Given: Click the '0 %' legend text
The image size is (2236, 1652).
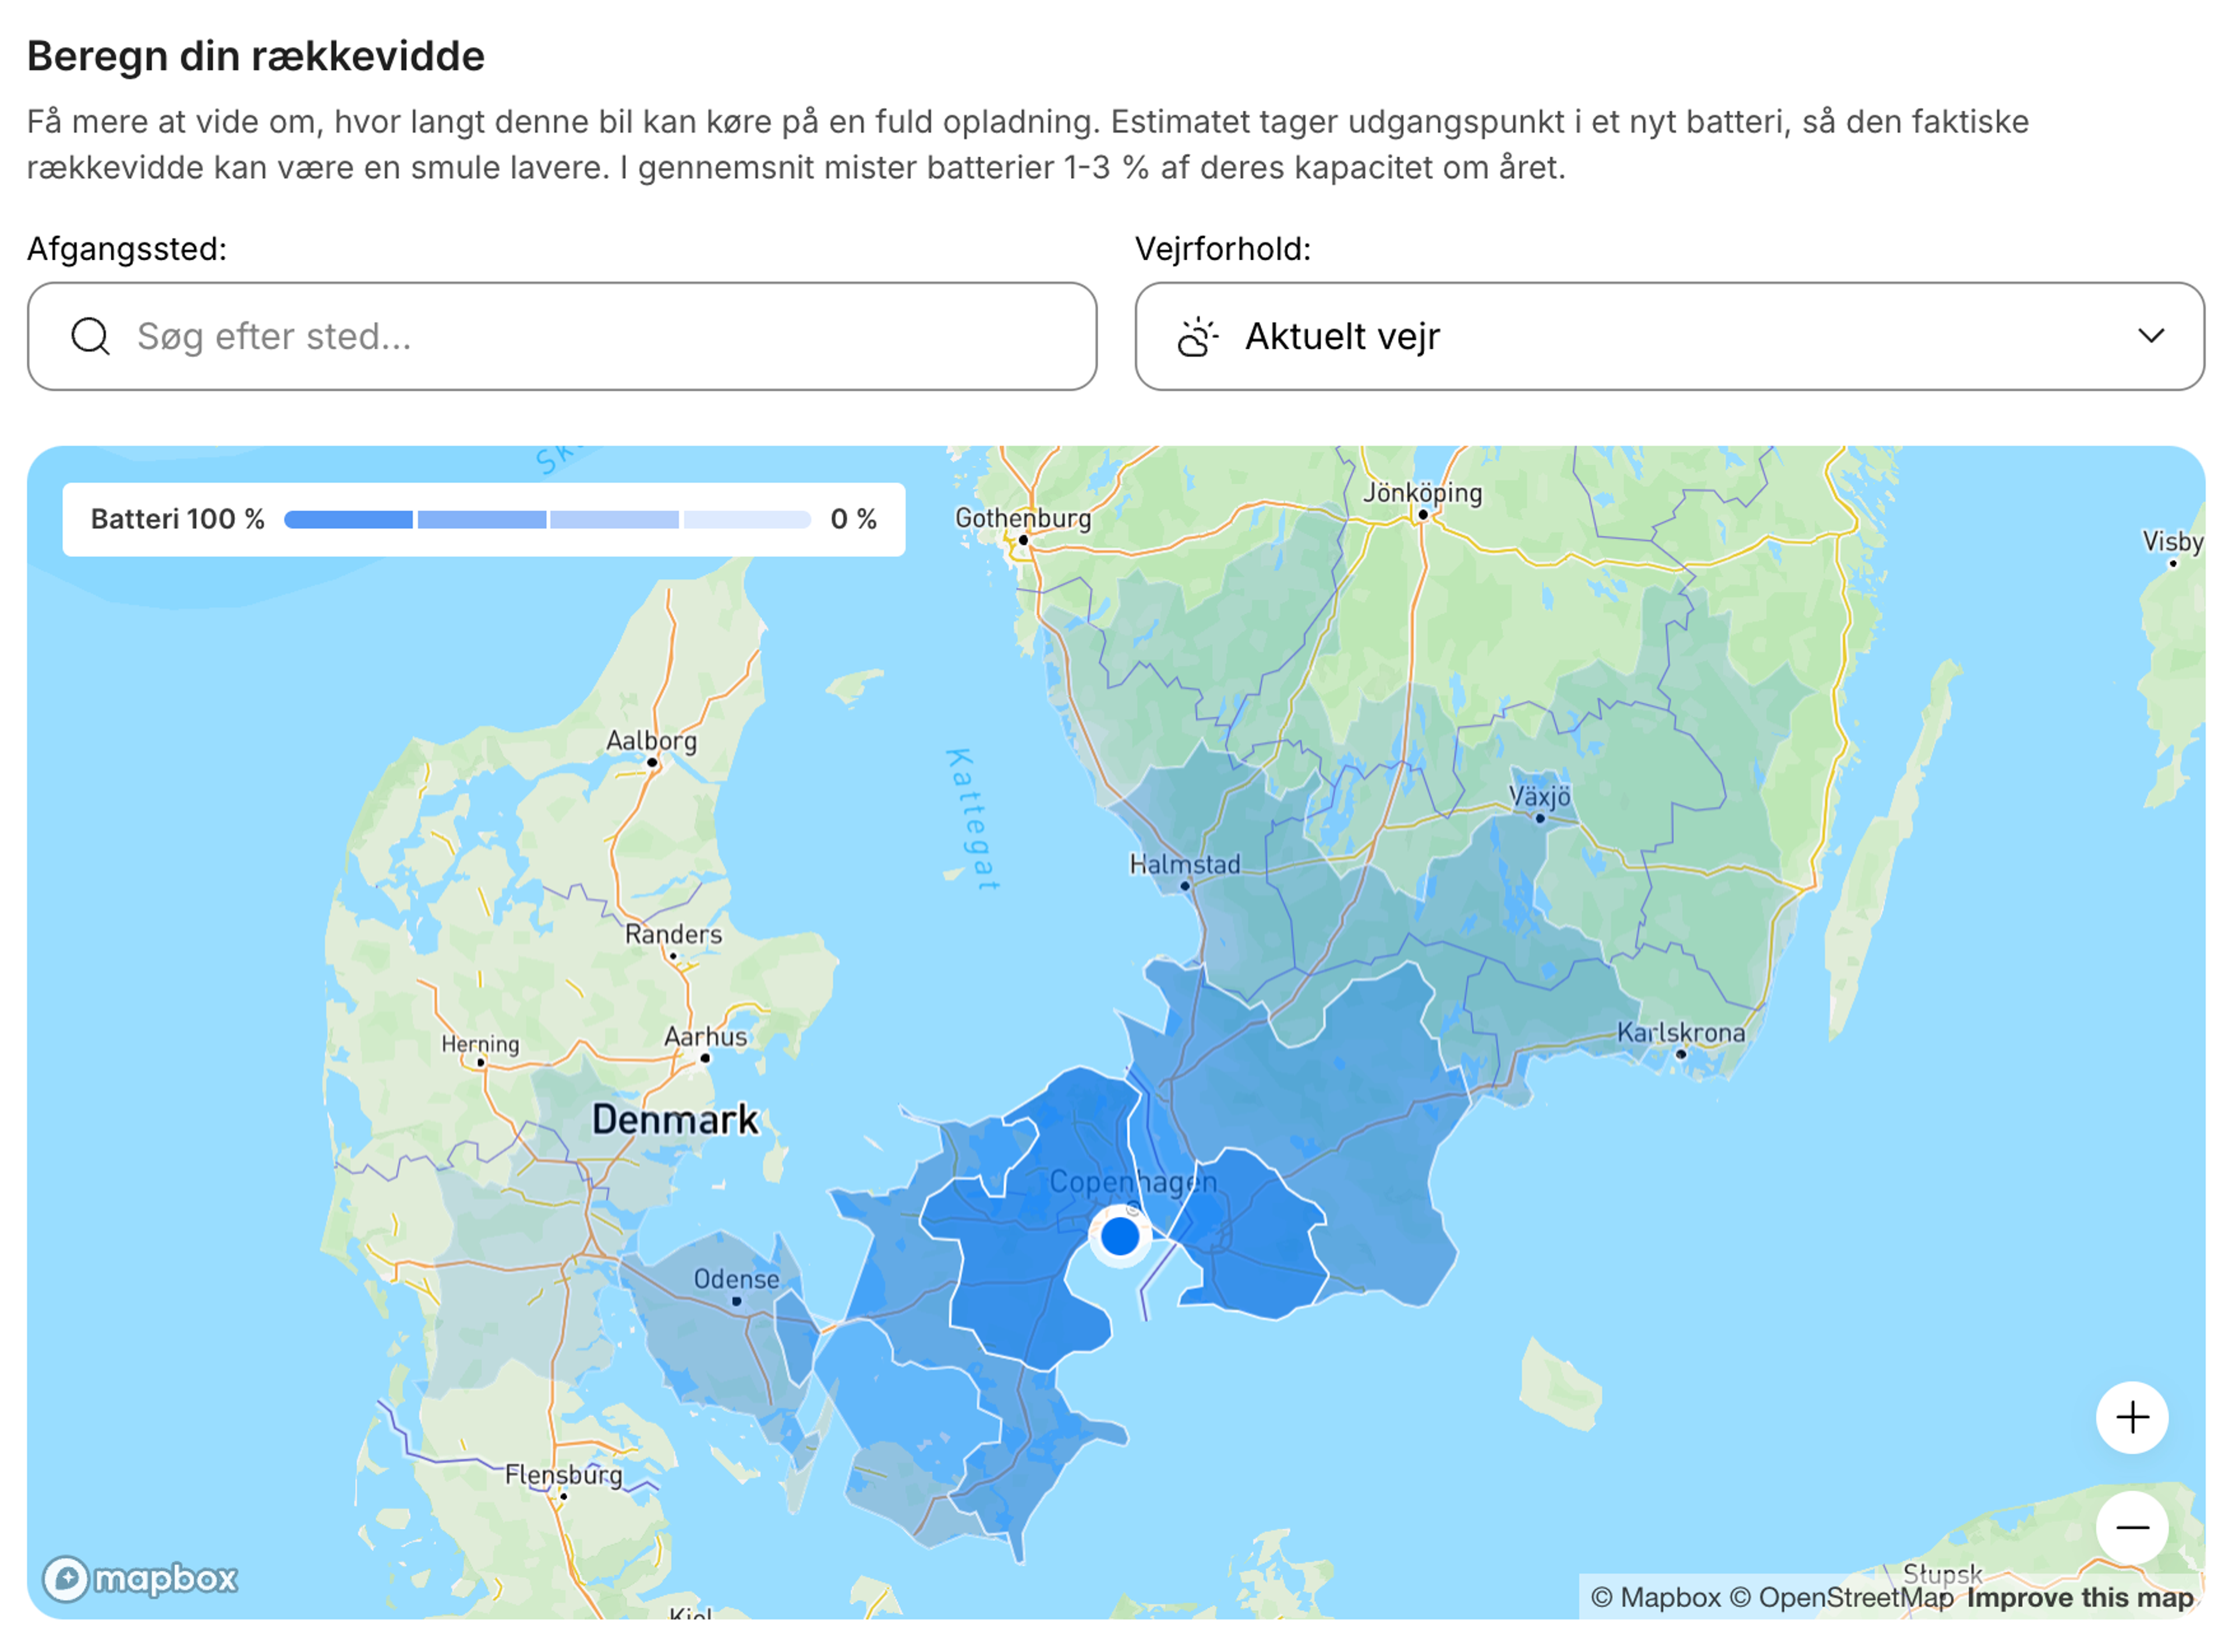Looking at the screenshot, I should pyautogui.click(x=854, y=520).
